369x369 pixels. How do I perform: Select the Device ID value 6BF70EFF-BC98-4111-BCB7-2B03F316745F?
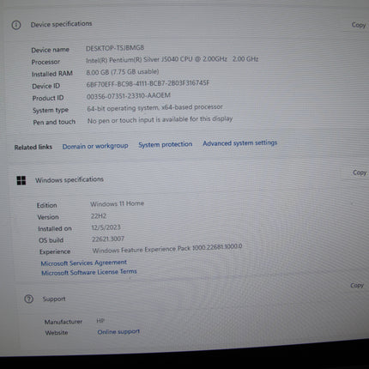tap(148, 83)
